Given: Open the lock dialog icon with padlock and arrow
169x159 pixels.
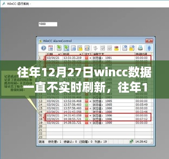Looking at the screenshot, I should coord(132,48).
